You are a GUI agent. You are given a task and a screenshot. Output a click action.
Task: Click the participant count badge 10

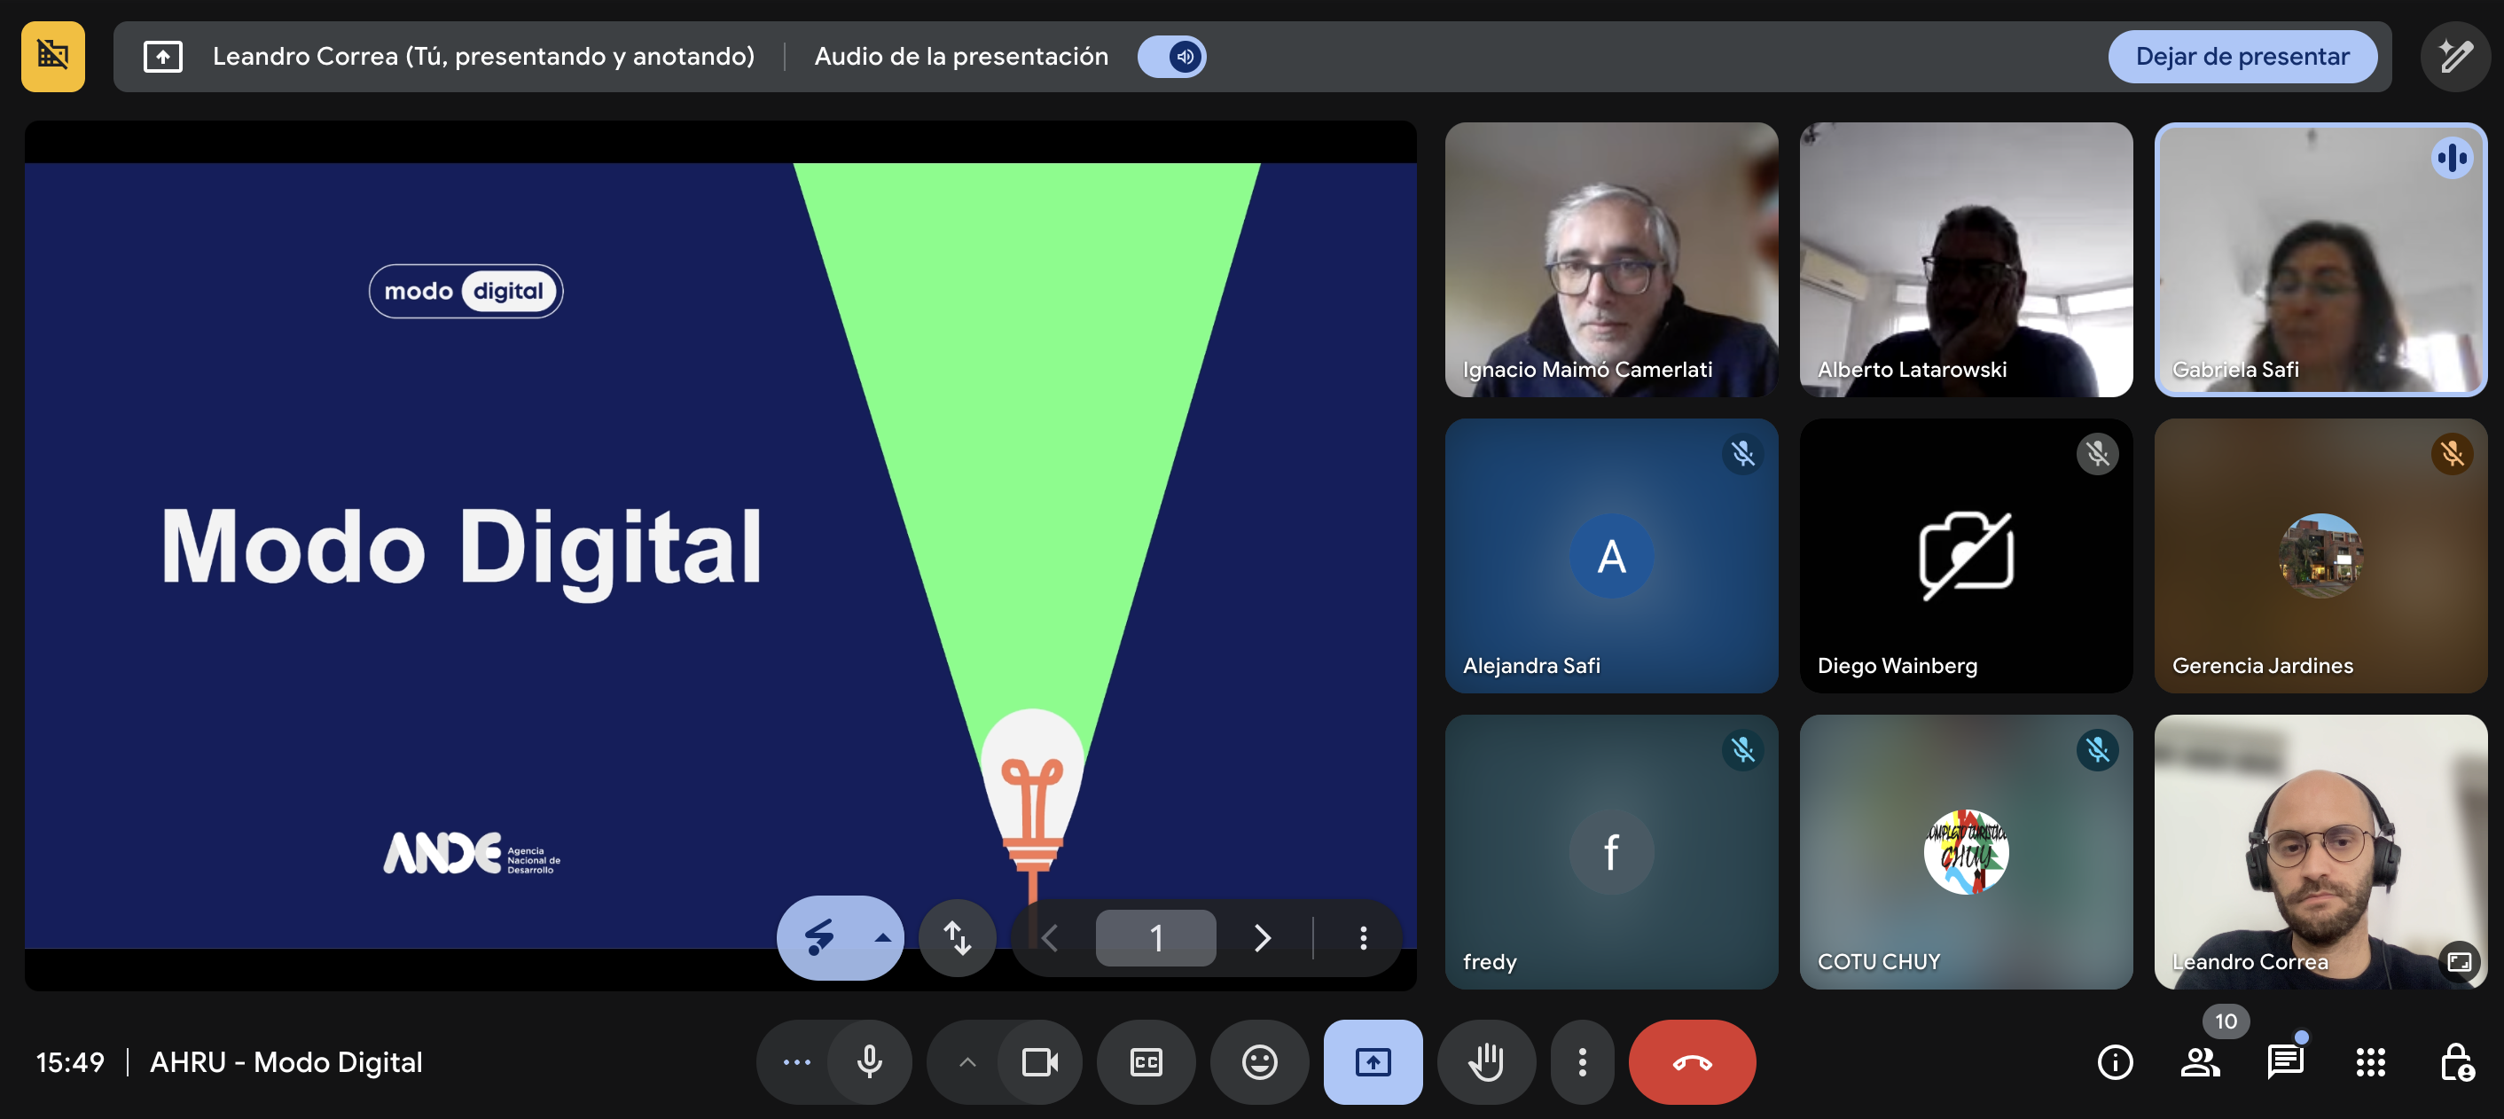coord(2225,1021)
